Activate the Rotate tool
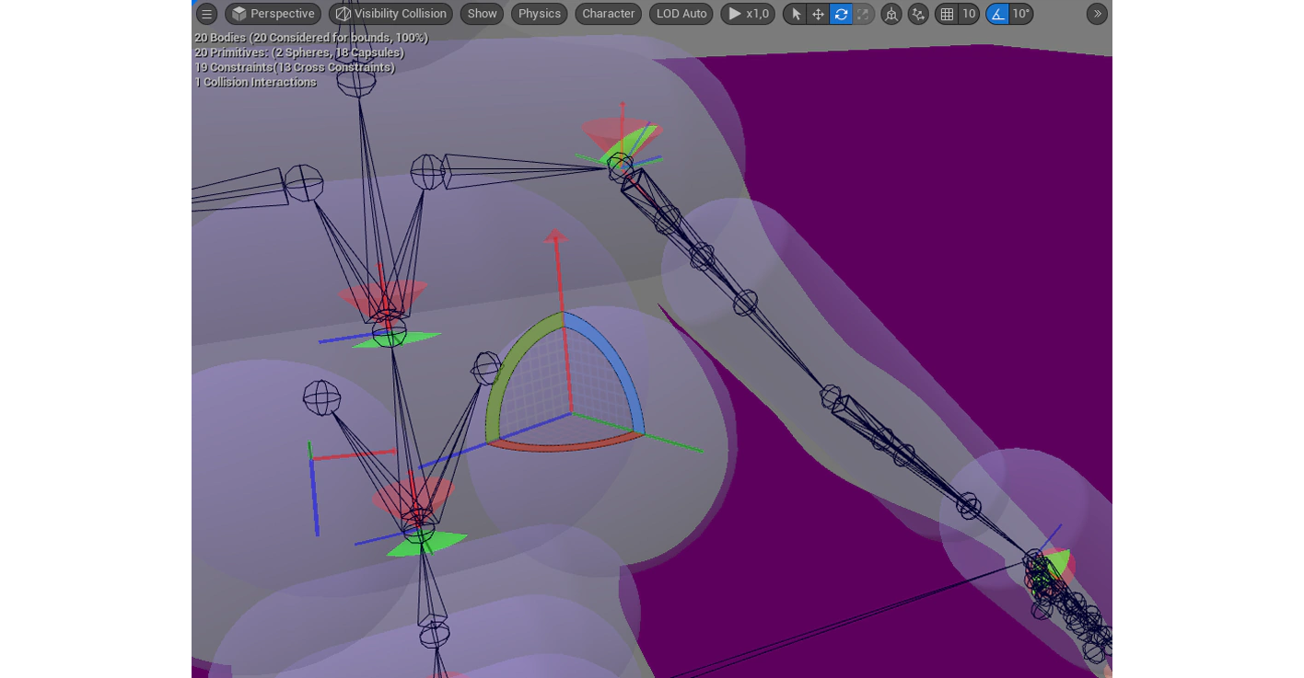 click(x=841, y=14)
